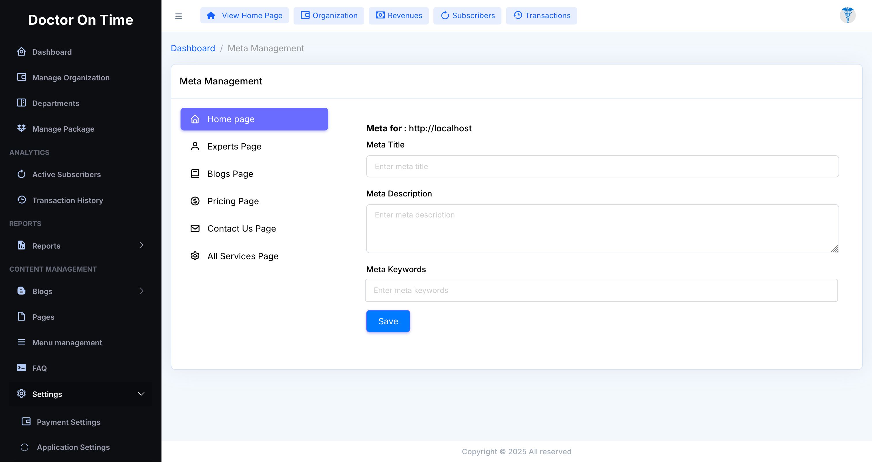Select the Experts Page tab

tap(234, 146)
